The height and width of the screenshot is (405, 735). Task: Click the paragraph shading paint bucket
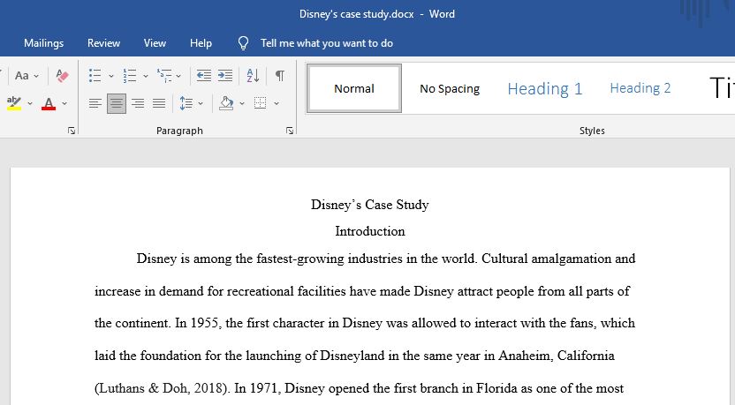(226, 103)
